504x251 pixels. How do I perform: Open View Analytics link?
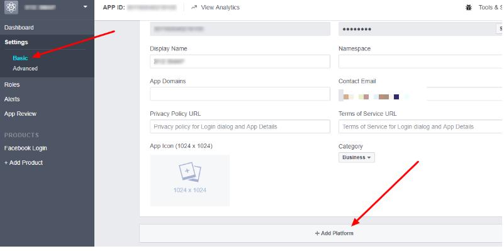pyautogui.click(x=220, y=7)
